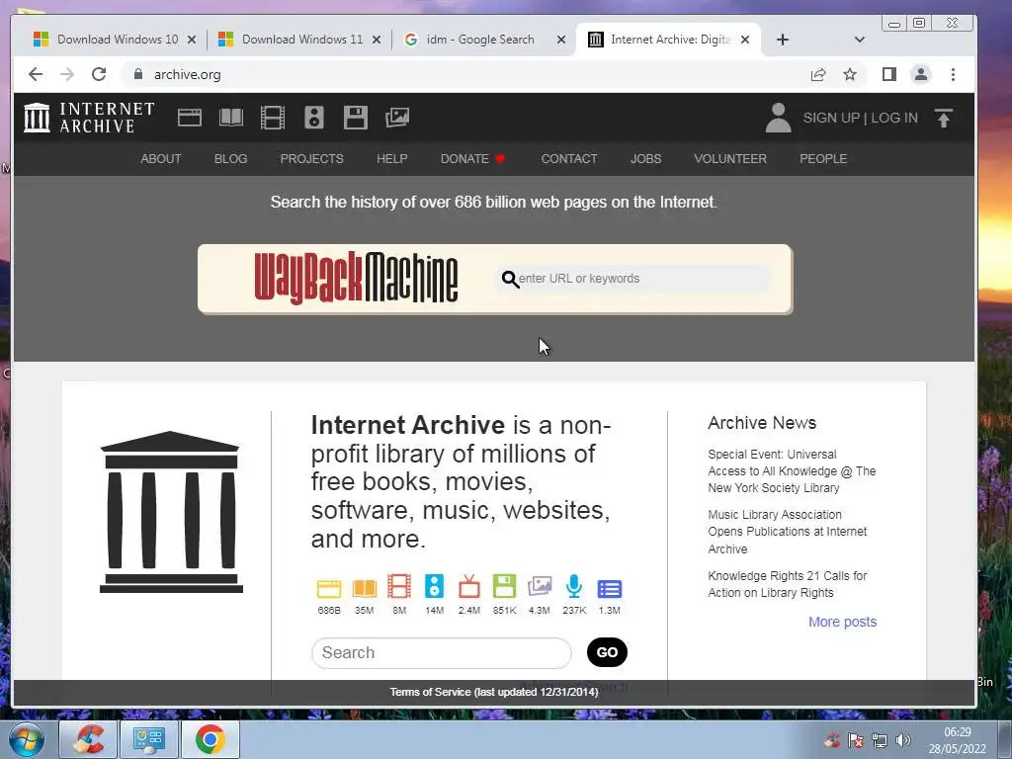Click the archive Search input field
The image size is (1012, 759).
[442, 652]
